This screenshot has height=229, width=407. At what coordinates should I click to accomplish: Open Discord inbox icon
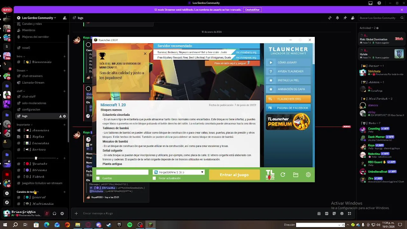370,3
